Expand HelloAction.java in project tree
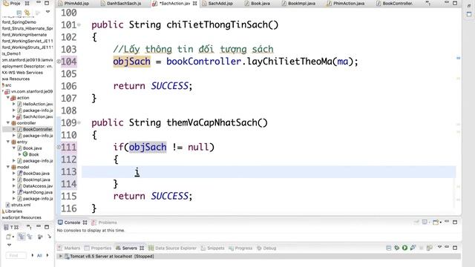The height and width of the screenshot is (267, 475). tap(13, 104)
